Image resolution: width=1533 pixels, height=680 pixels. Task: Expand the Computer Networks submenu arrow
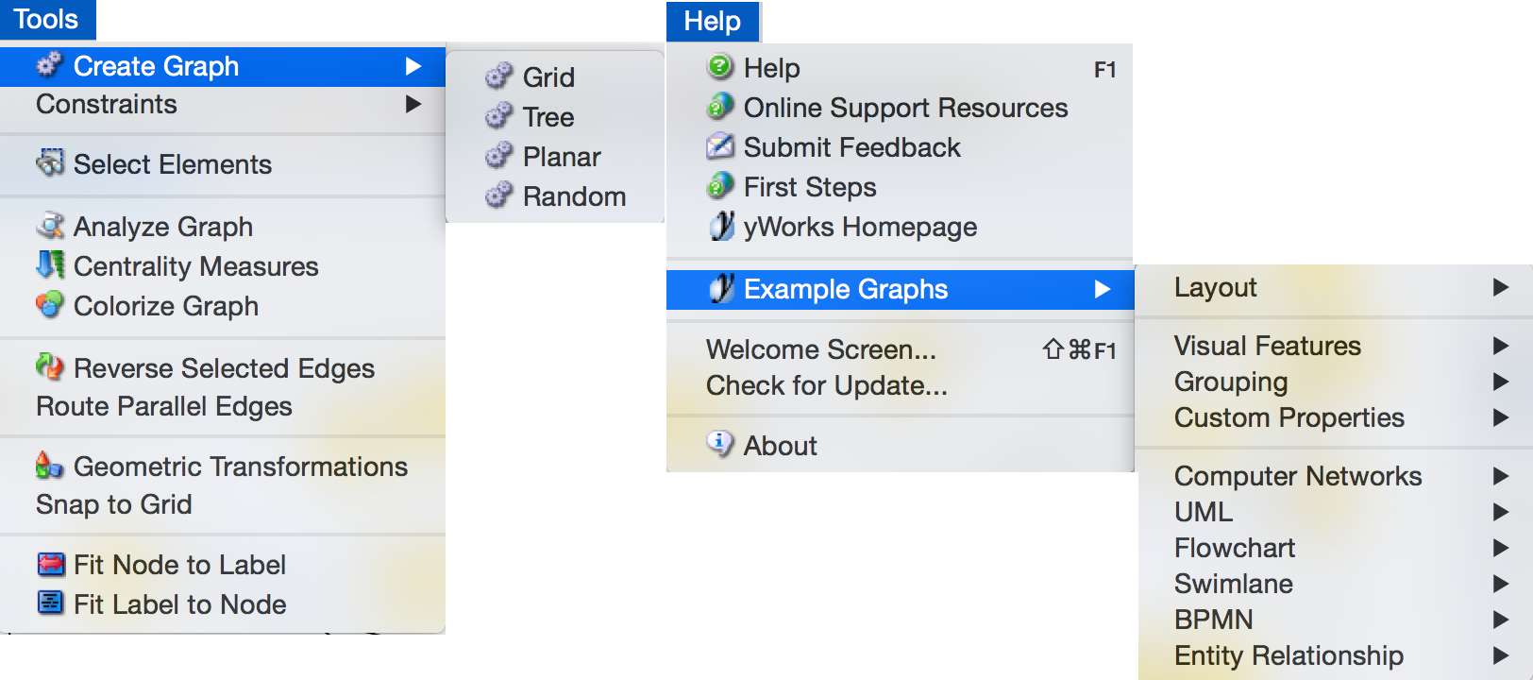(x=1500, y=476)
